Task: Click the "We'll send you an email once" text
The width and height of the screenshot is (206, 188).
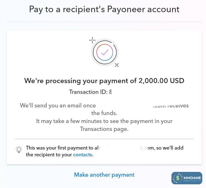Action: (58, 105)
